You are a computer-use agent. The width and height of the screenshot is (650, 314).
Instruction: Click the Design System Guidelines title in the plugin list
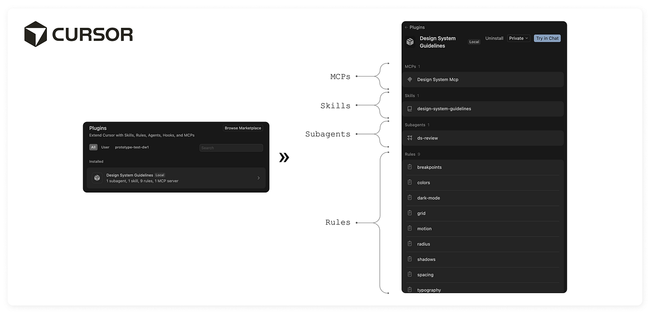(x=130, y=175)
